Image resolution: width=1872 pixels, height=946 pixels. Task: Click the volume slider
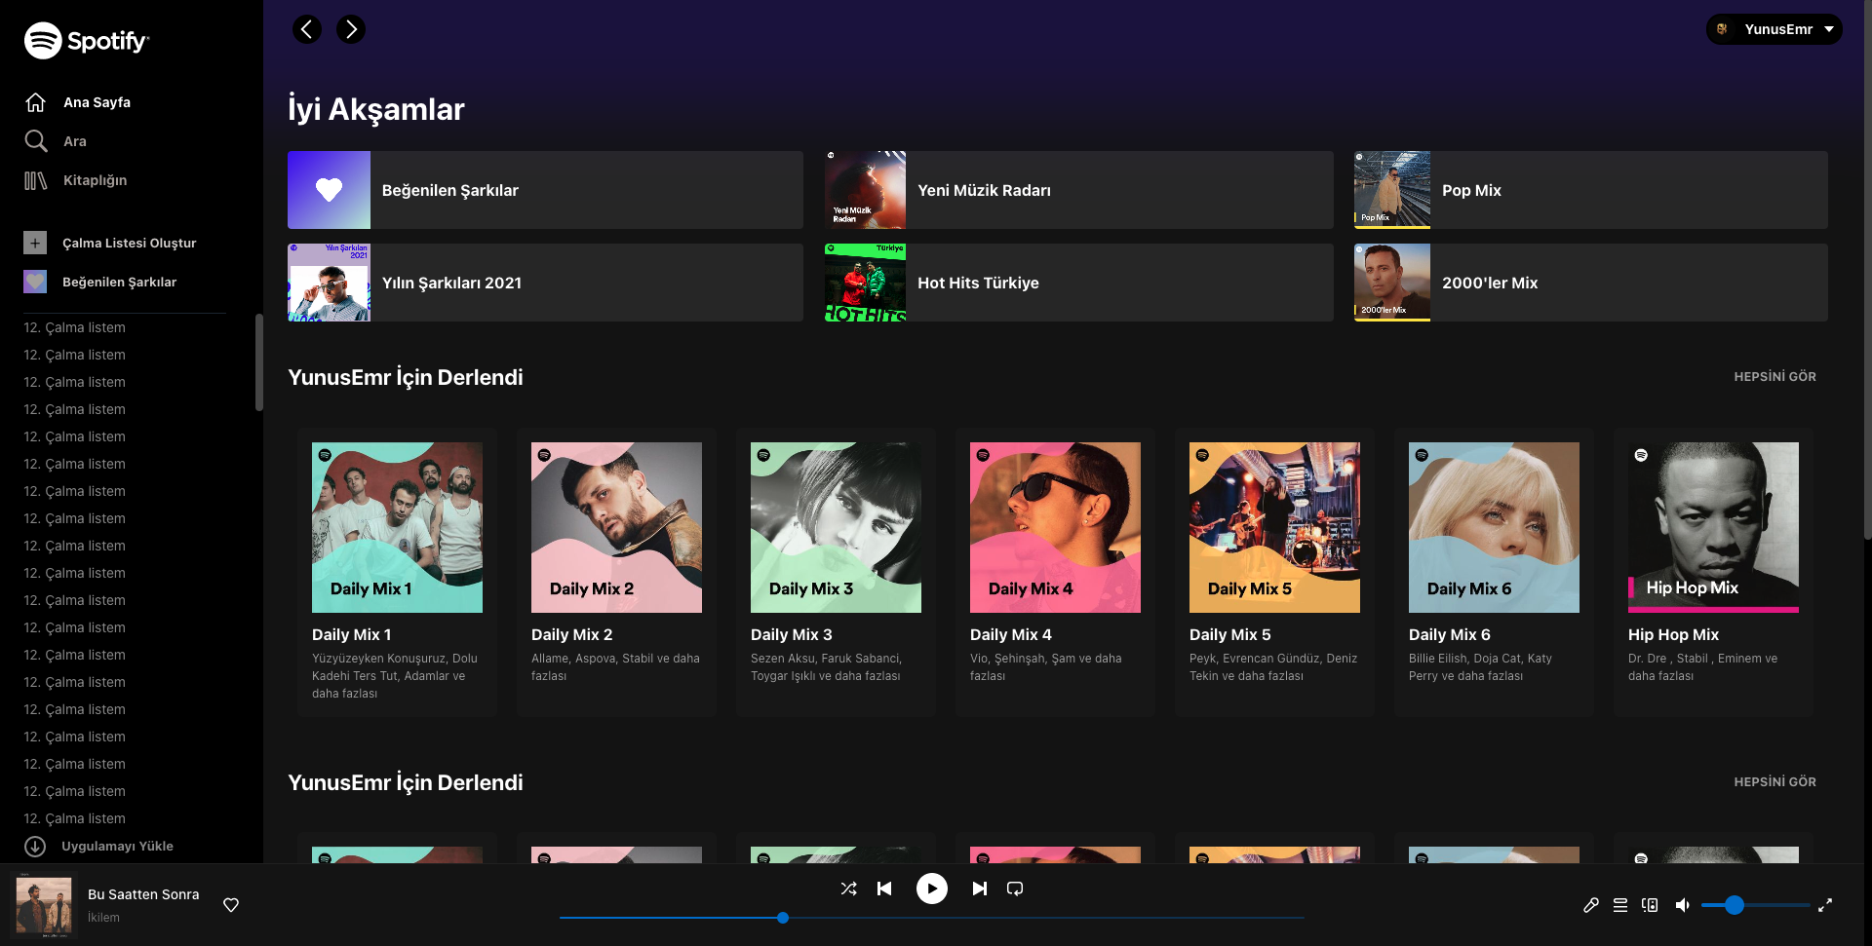[1755, 905]
